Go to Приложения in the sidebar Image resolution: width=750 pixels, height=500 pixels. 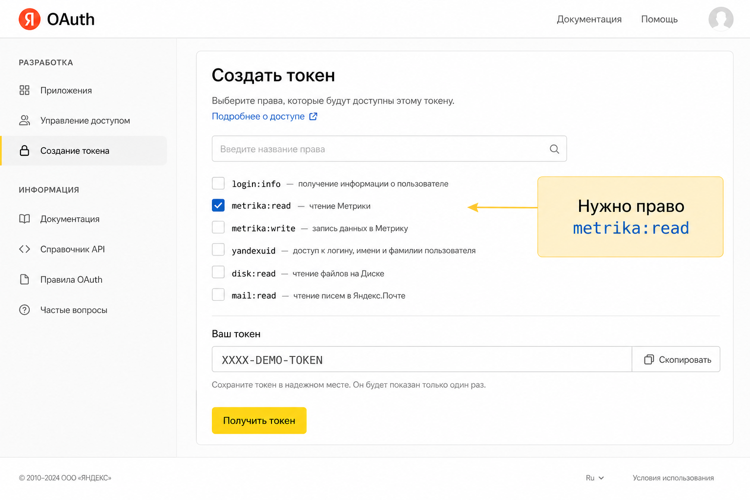[66, 90]
